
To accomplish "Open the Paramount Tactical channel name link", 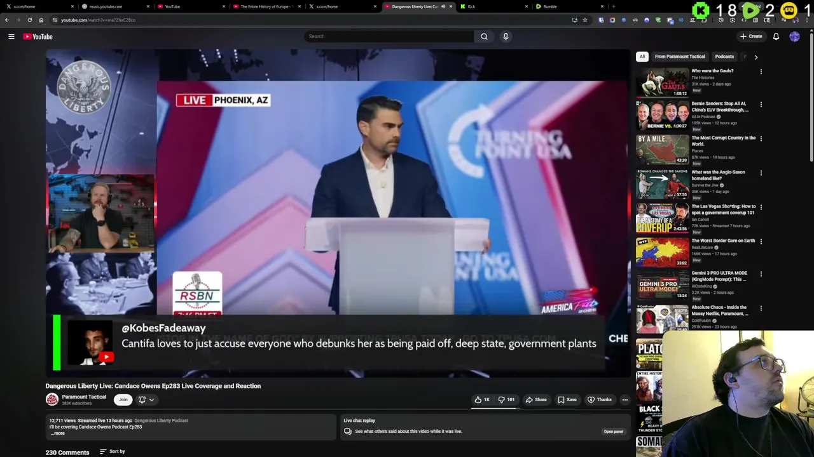I will [x=84, y=397].
